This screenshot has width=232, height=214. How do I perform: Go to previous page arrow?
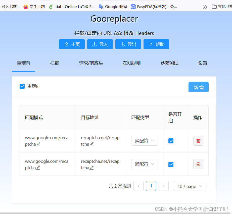(138, 186)
